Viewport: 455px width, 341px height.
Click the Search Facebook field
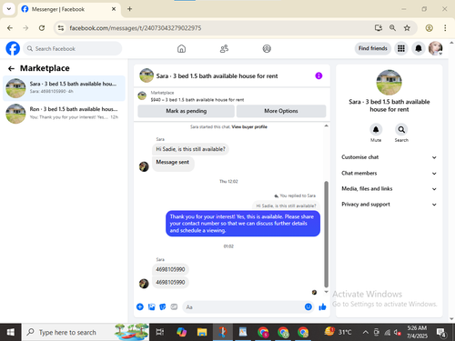pos(73,48)
